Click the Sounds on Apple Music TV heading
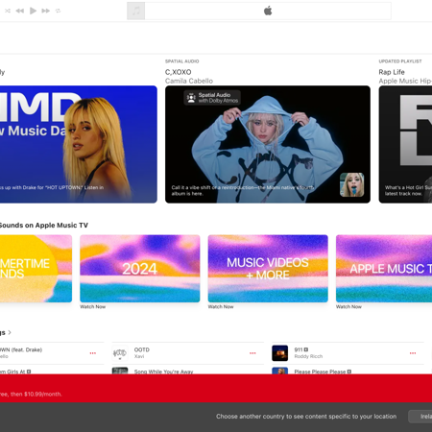 pyautogui.click(x=44, y=226)
